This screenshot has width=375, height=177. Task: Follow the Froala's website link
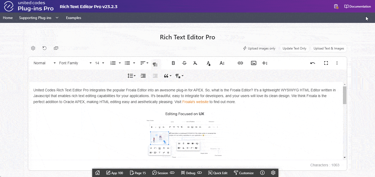(195, 102)
